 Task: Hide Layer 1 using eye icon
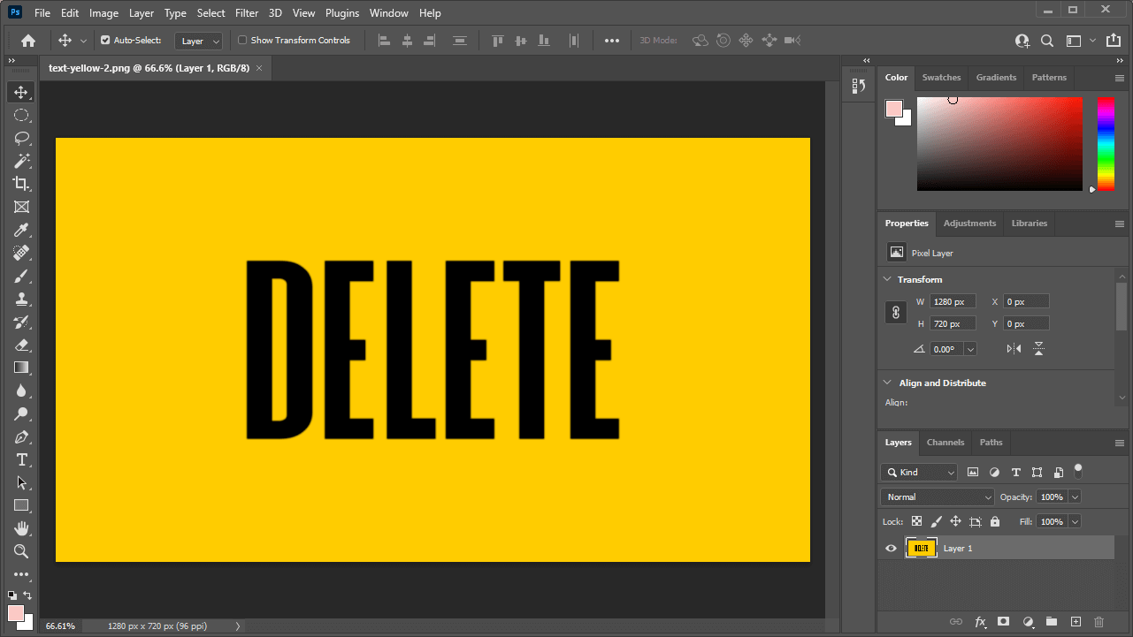click(891, 549)
